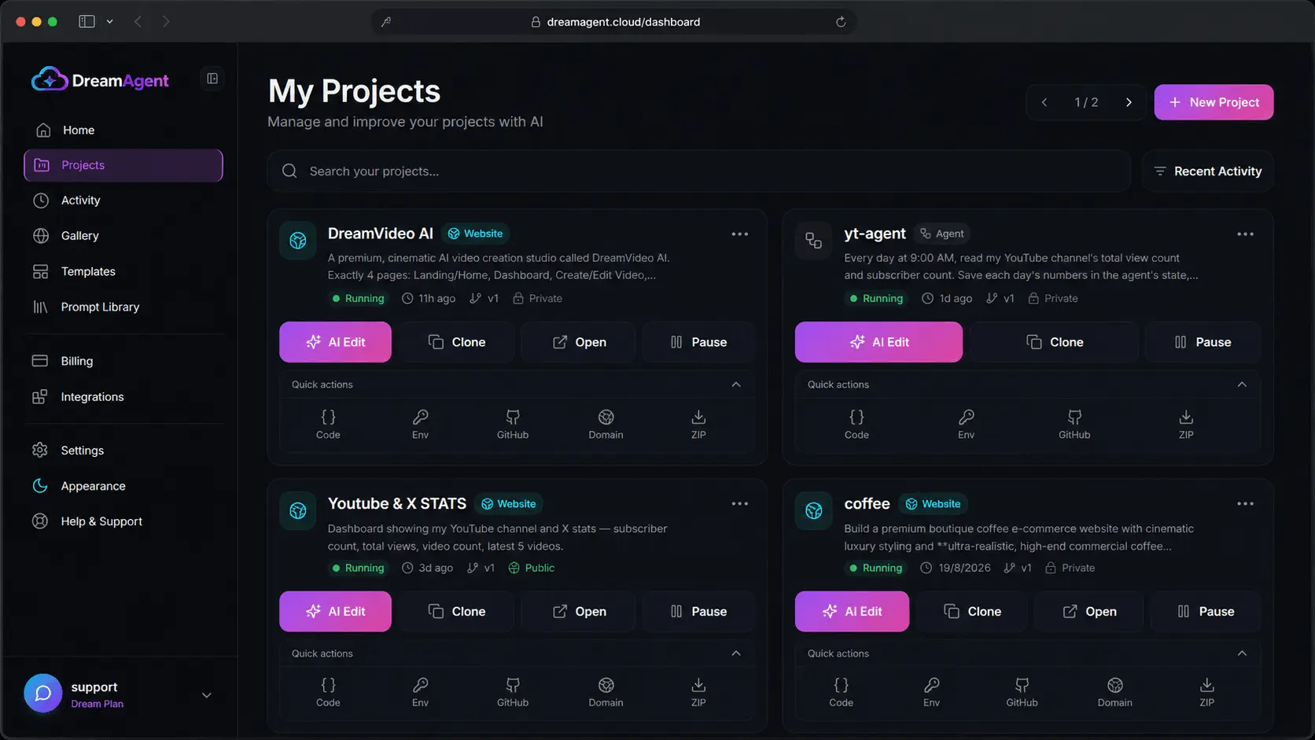Open Domain quick action for DreamVideo AI
The image size is (1315, 740).
(x=606, y=424)
